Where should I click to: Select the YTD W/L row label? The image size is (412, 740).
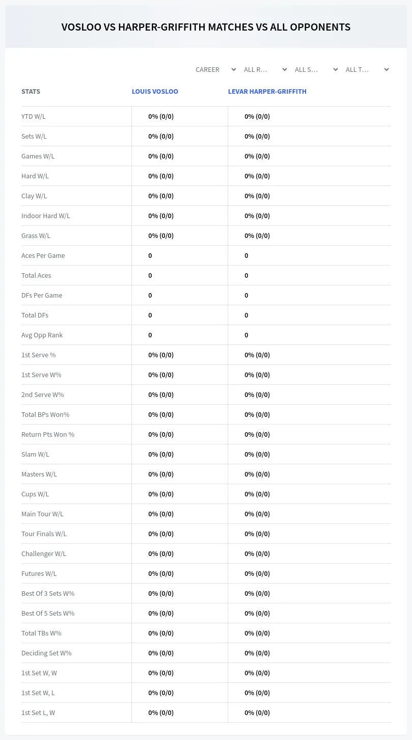(x=34, y=116)
